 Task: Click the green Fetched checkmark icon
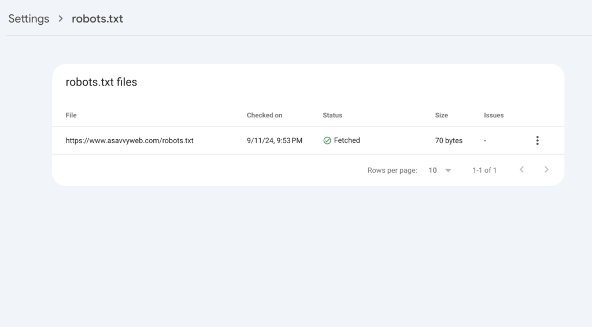[327, 141]
